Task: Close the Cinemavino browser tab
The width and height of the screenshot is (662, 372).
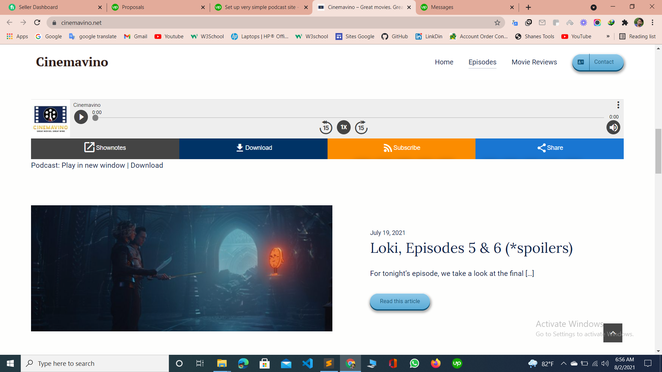Action: click(x=409, y=7)
